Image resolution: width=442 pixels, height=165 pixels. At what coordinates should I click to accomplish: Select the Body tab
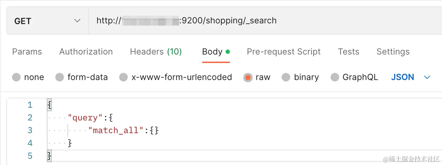pyautogui.click(x=212, y=52)
